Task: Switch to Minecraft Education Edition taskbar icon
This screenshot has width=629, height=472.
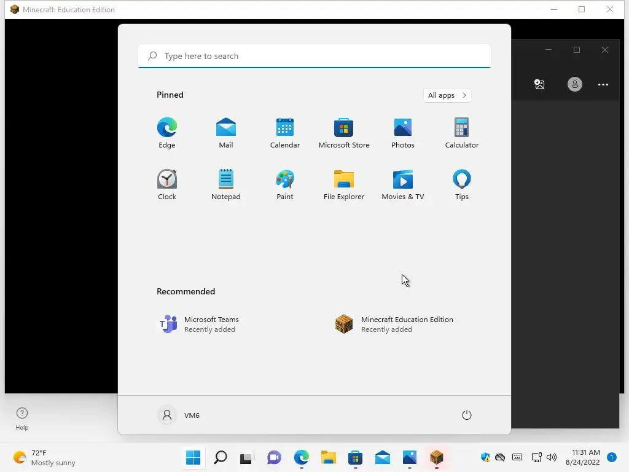Action: (437, 457)
